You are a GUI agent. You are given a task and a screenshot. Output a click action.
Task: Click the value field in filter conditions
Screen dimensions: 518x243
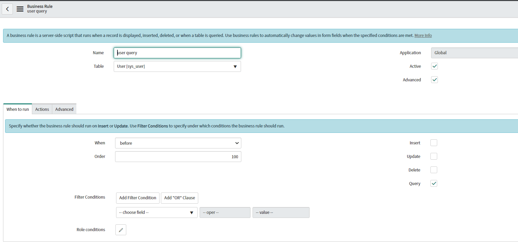(281, 212)
